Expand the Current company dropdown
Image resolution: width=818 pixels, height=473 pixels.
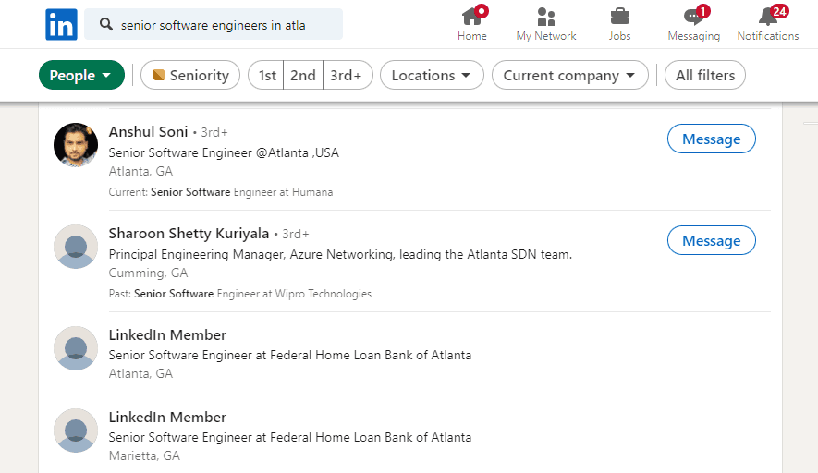569,75
